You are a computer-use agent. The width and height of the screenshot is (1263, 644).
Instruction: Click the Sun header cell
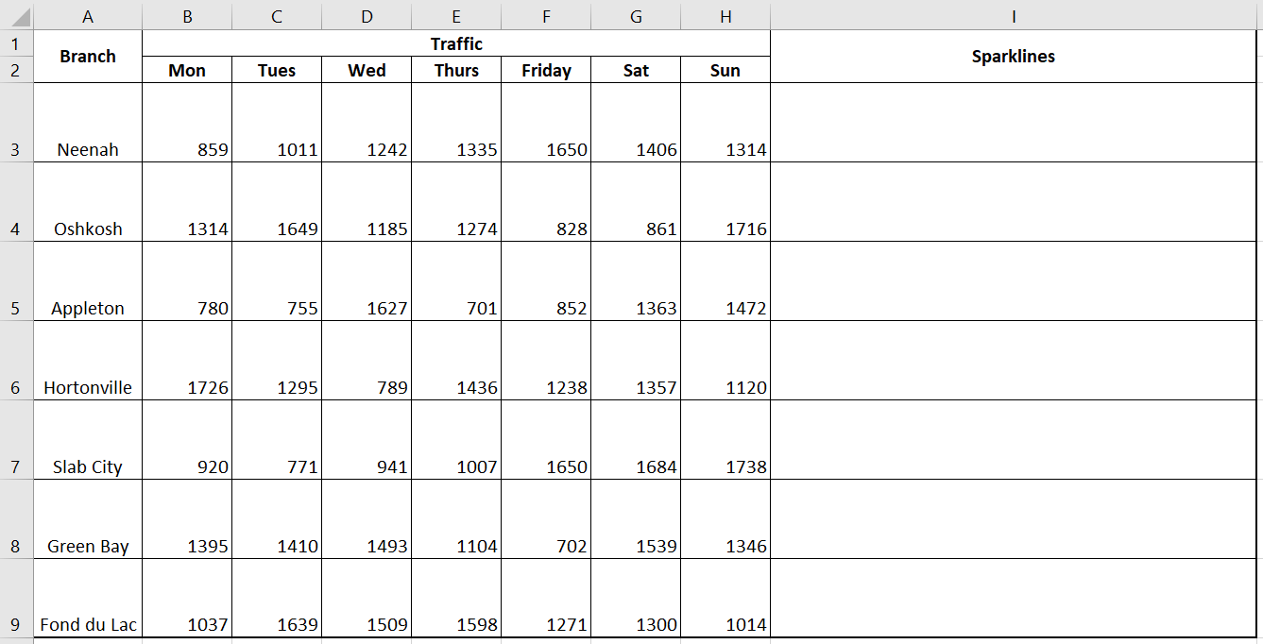(x=725, y=69)
